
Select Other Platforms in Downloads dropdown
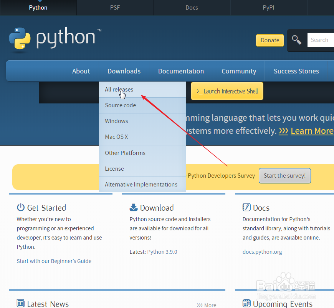pos(142,153)
